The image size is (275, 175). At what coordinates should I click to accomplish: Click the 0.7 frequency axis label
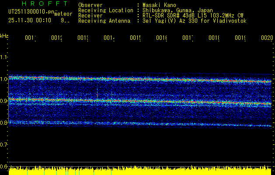[4, 144]
